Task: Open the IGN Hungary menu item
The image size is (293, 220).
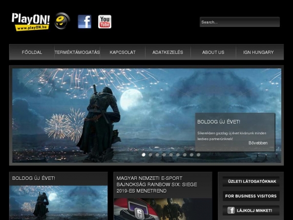Action: [x=258, y=52]
